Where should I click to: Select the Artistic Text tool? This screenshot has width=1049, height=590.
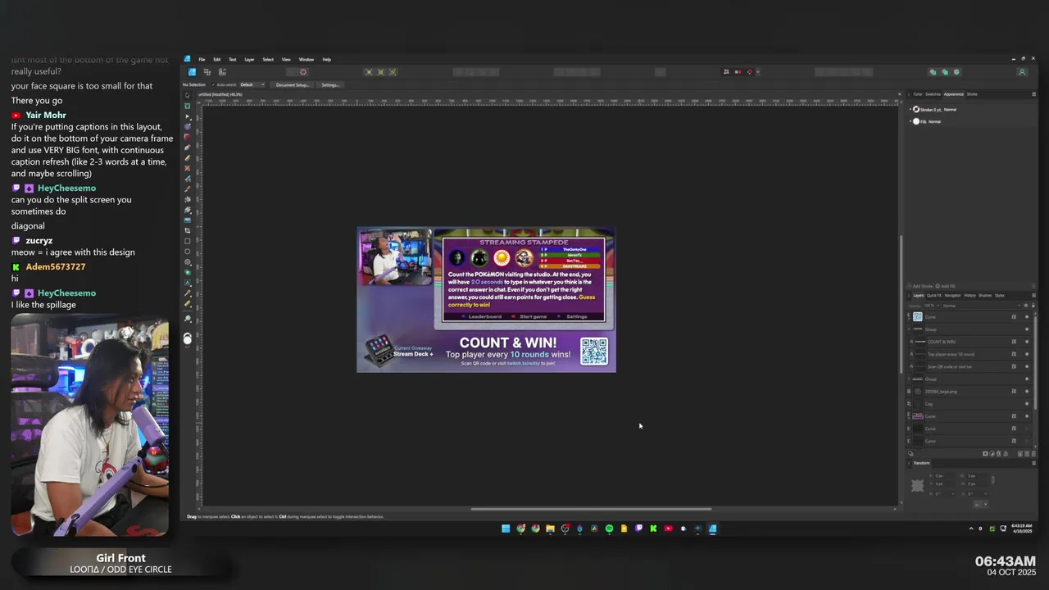point(188,283)
